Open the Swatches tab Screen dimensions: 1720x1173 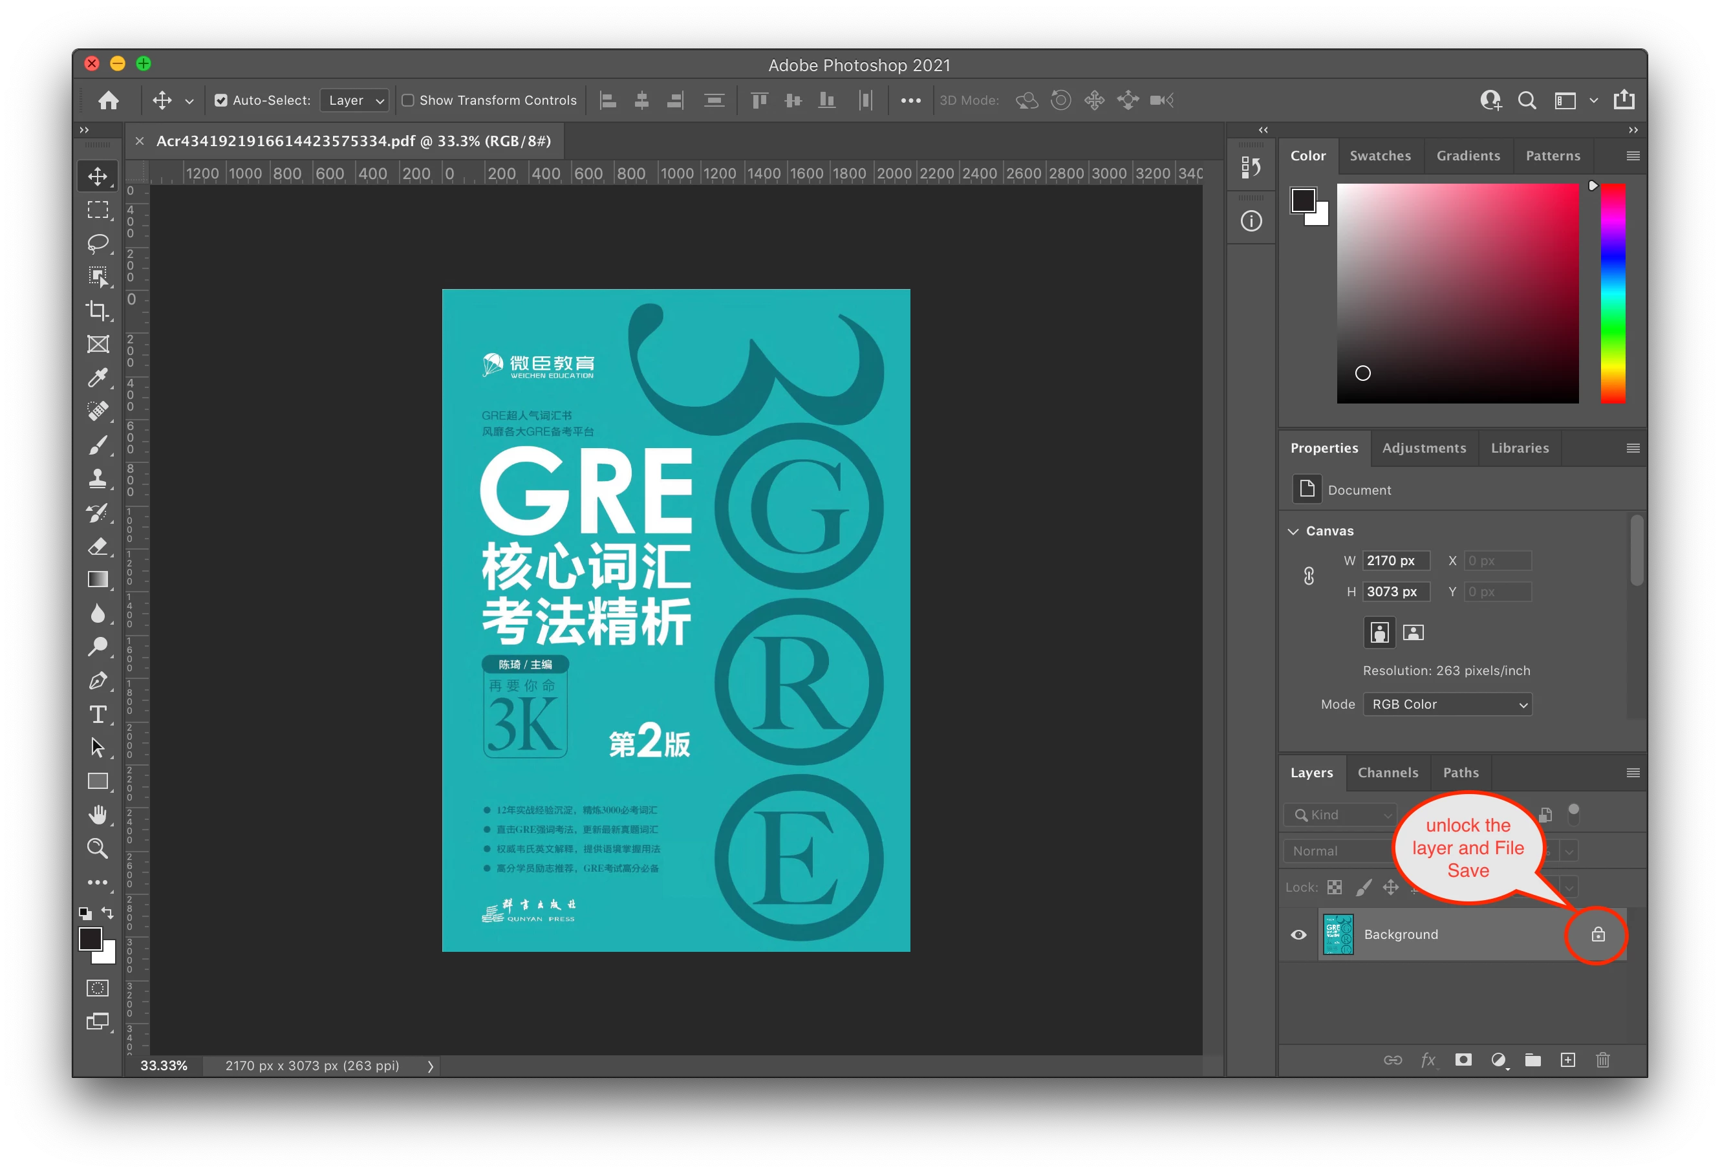point(1379,155)
